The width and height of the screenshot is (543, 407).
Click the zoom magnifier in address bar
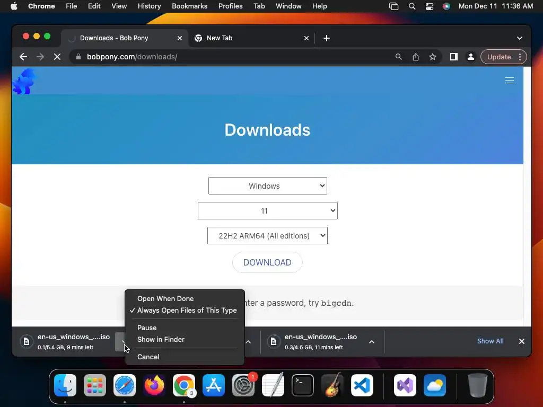click(399, 57)
